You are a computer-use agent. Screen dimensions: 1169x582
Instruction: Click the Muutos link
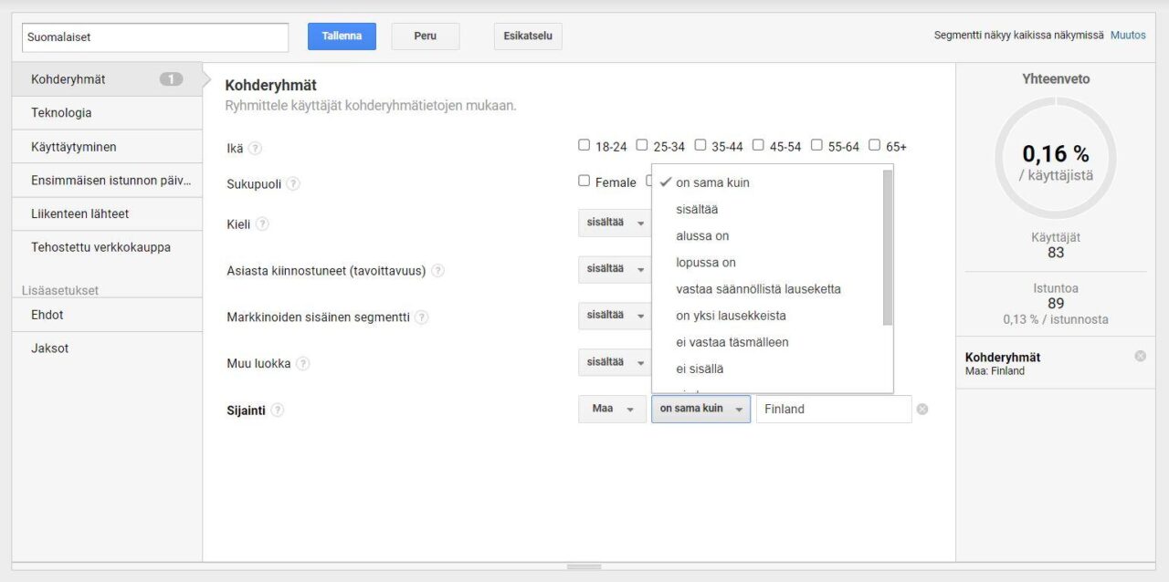(1128, 36)
